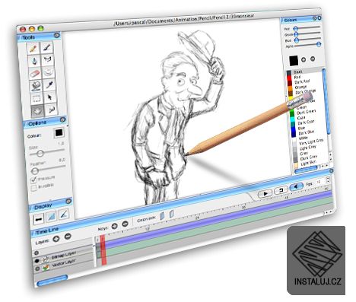This screenshot has height=302, width=356.
Task: Select the "Red" colour in the list
Action: coord(297,77)
